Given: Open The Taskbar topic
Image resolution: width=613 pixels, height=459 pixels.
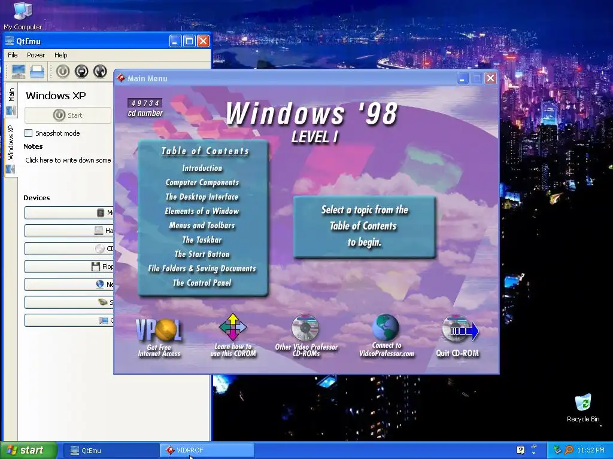Looking at the screenshot, I should pos(202,240).
